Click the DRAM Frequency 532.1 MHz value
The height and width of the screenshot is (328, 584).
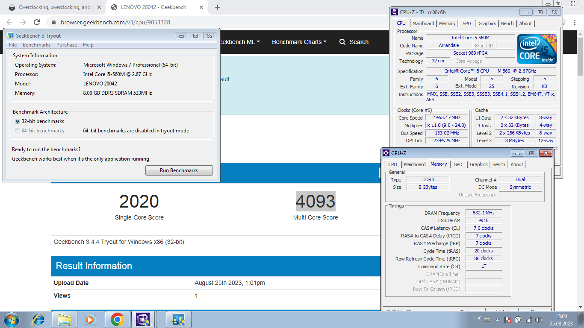pyautogui.click(x=484, y=213)
